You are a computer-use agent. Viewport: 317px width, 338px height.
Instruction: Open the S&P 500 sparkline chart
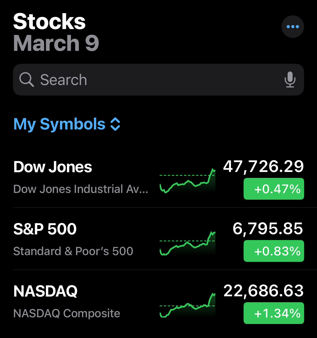click(x=187, y=244)
